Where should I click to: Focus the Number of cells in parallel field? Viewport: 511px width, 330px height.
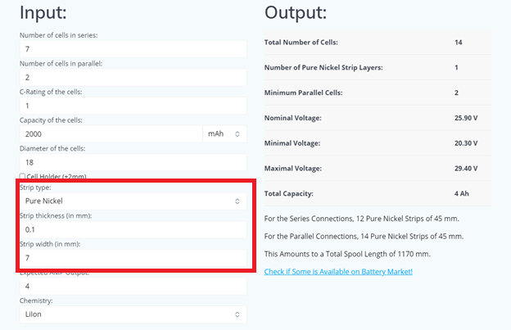click(132, 78)
